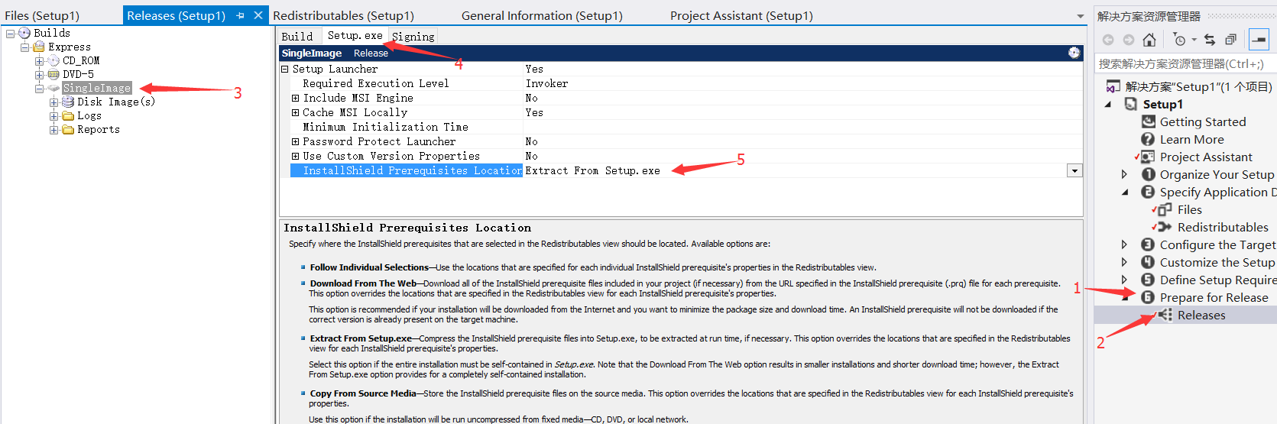
Task: Expand the Reports folder node
Action: pyautogui.click(x=53, y=129)
